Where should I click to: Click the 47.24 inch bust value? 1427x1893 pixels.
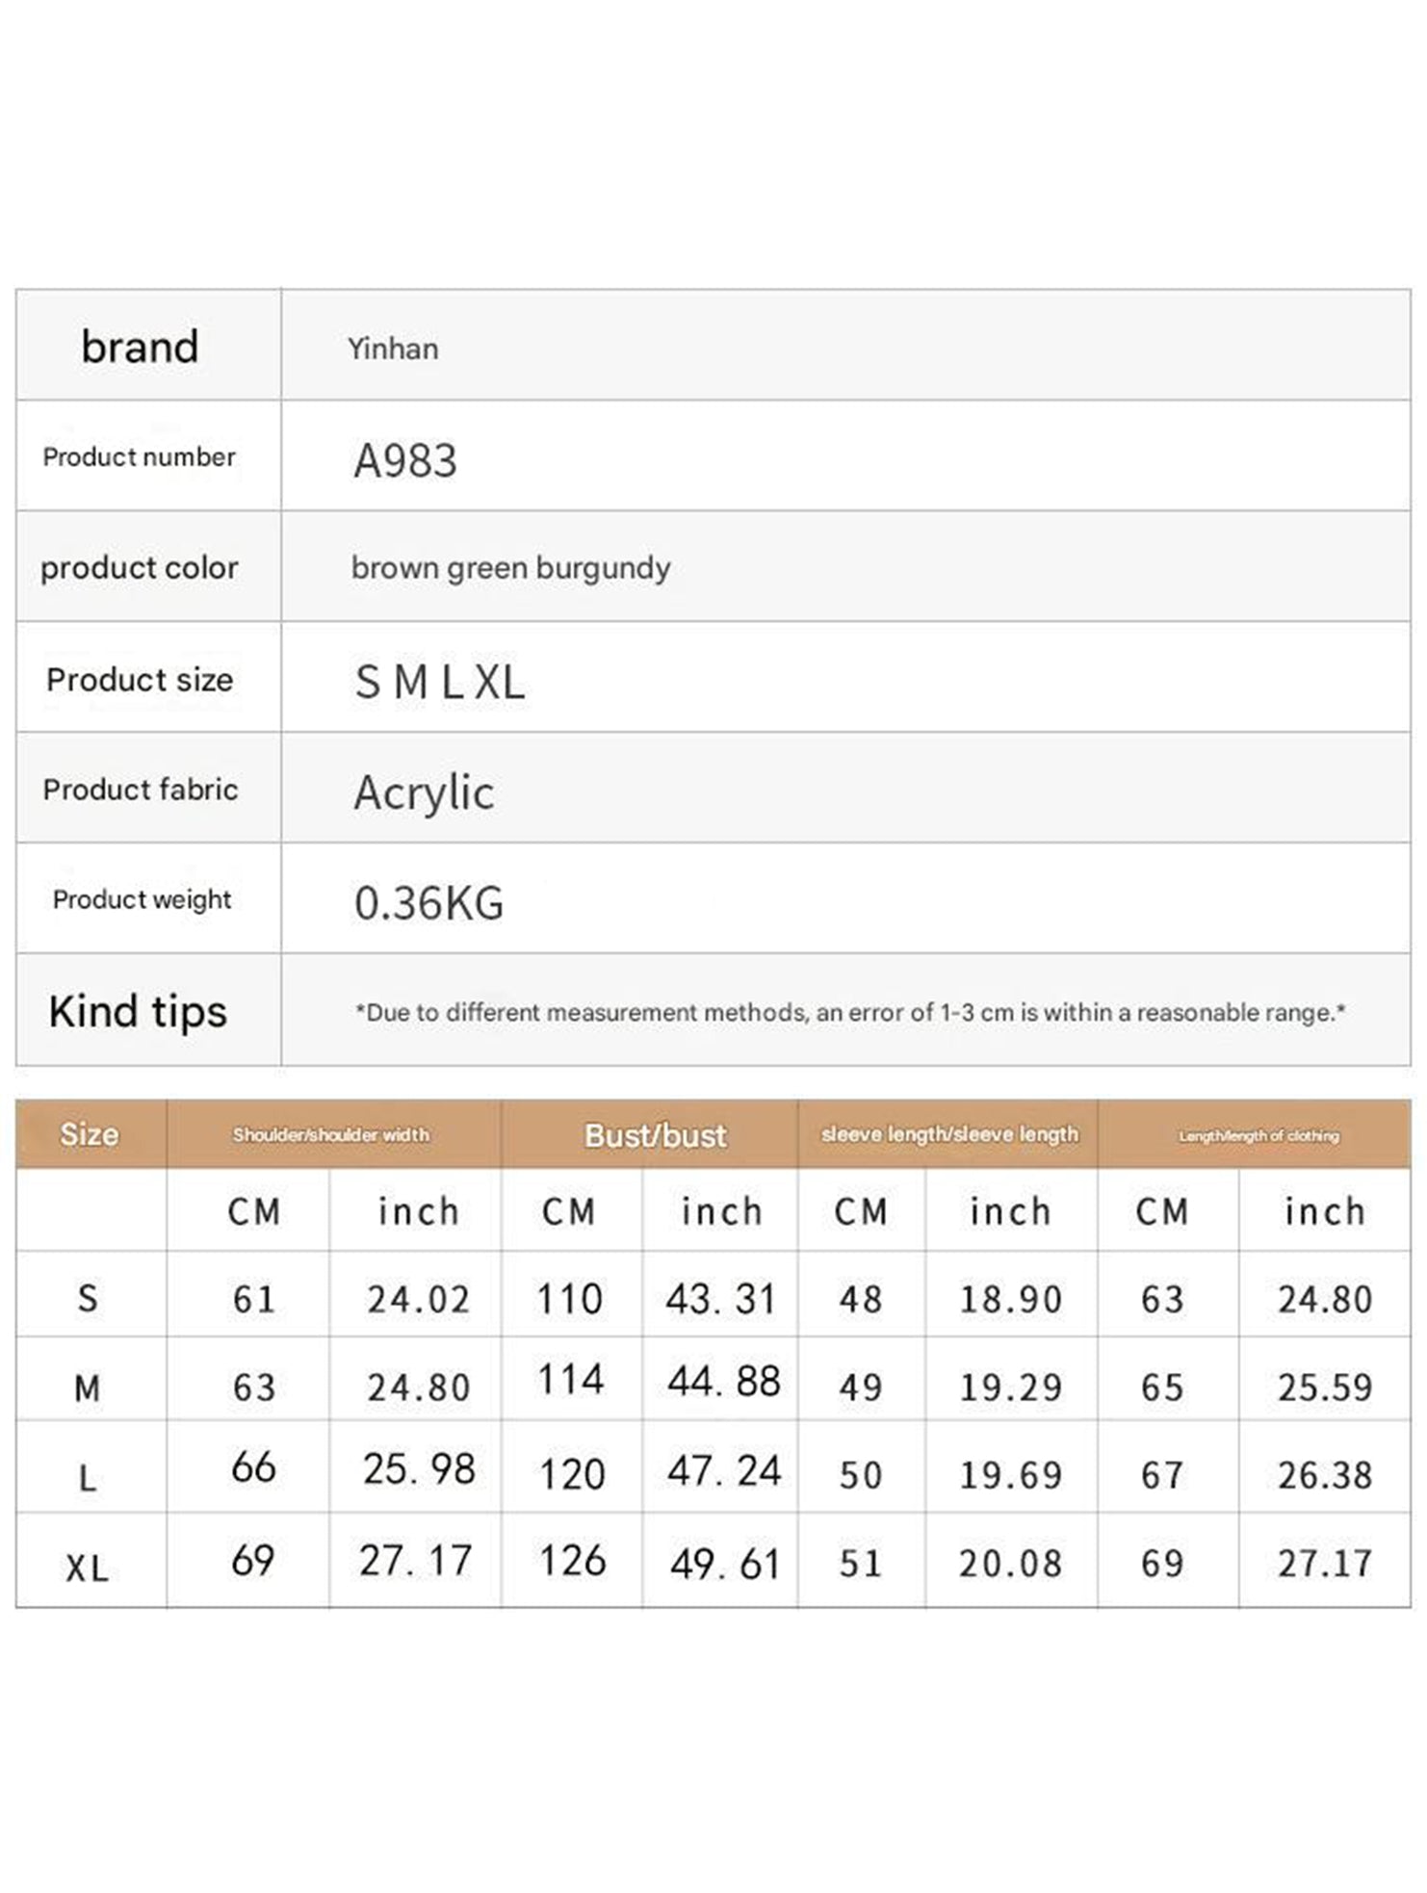724,1471
